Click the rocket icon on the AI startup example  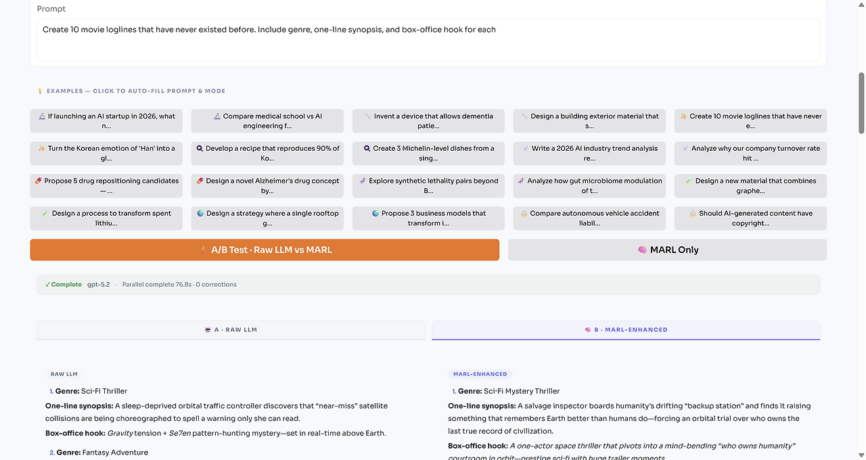click(41, 116)
